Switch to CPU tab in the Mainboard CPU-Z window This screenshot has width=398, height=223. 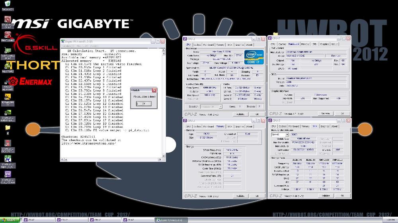tap(273, 44)
